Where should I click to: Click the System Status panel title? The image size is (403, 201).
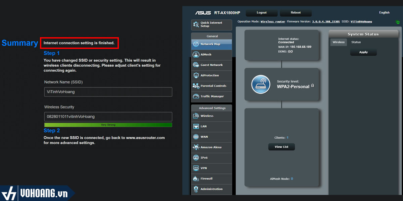coord(363,34)
